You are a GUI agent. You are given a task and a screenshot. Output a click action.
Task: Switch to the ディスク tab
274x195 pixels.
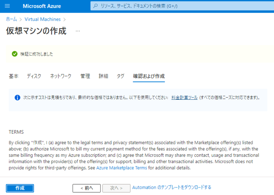click(x=34, y=76)
